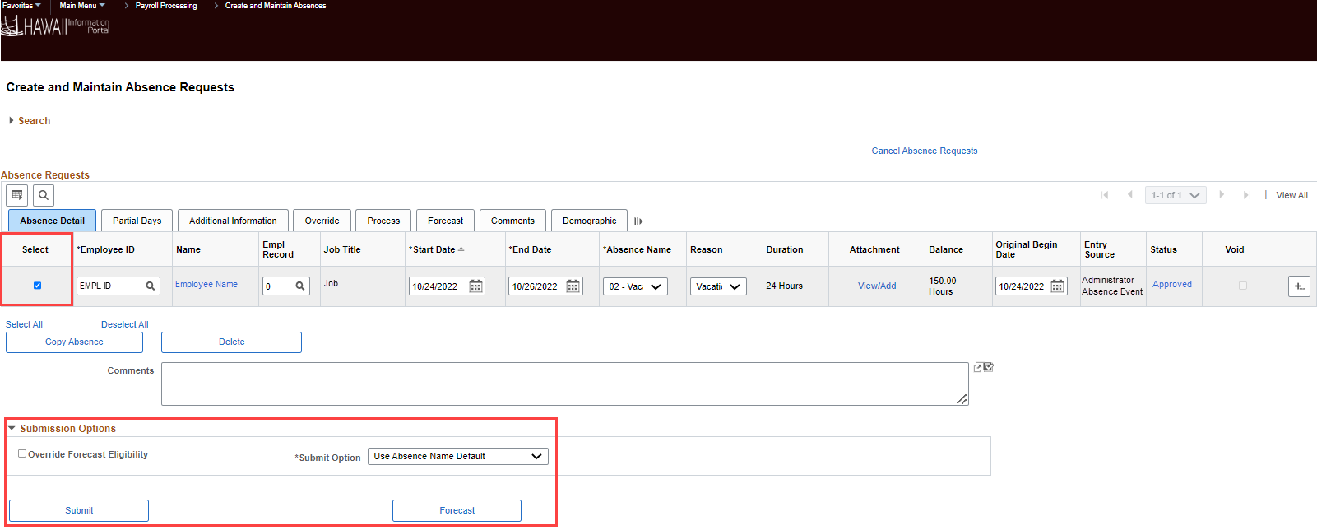Uncheck the Select row checkbox
Screen dimensions: 1317x530
click(37, 286)
